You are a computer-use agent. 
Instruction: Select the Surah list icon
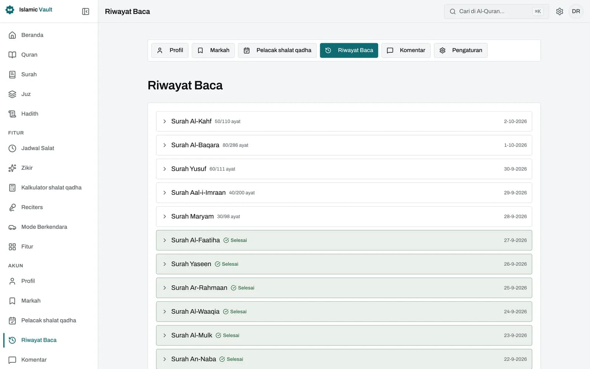(12, 75)
